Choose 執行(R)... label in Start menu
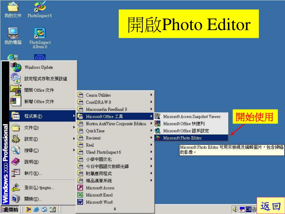 click(33, 173)
